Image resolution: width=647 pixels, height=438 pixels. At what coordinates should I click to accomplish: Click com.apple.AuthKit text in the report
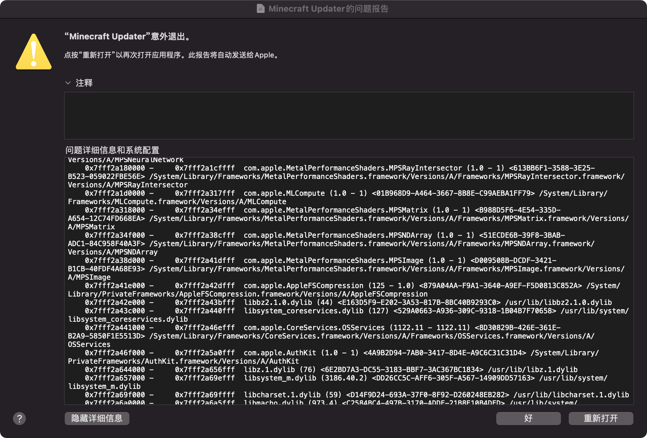[280, 353]
